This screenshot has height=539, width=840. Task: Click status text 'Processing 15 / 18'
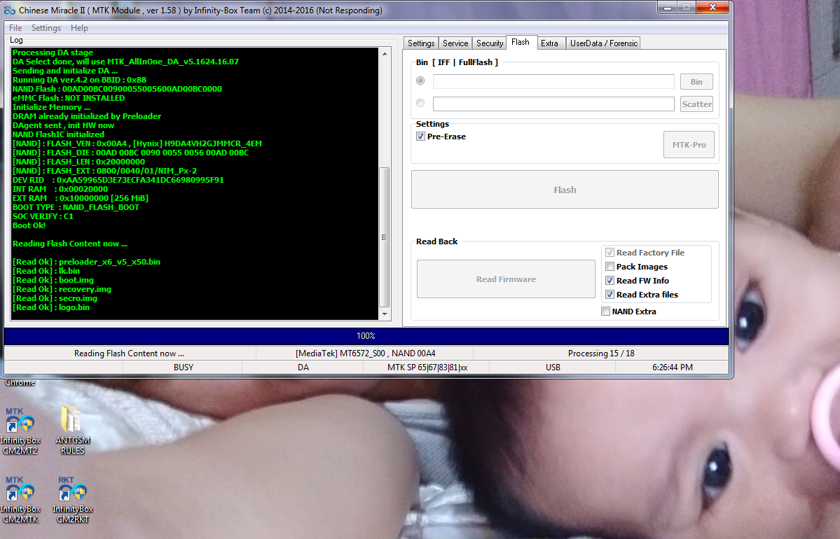[601, 353]
